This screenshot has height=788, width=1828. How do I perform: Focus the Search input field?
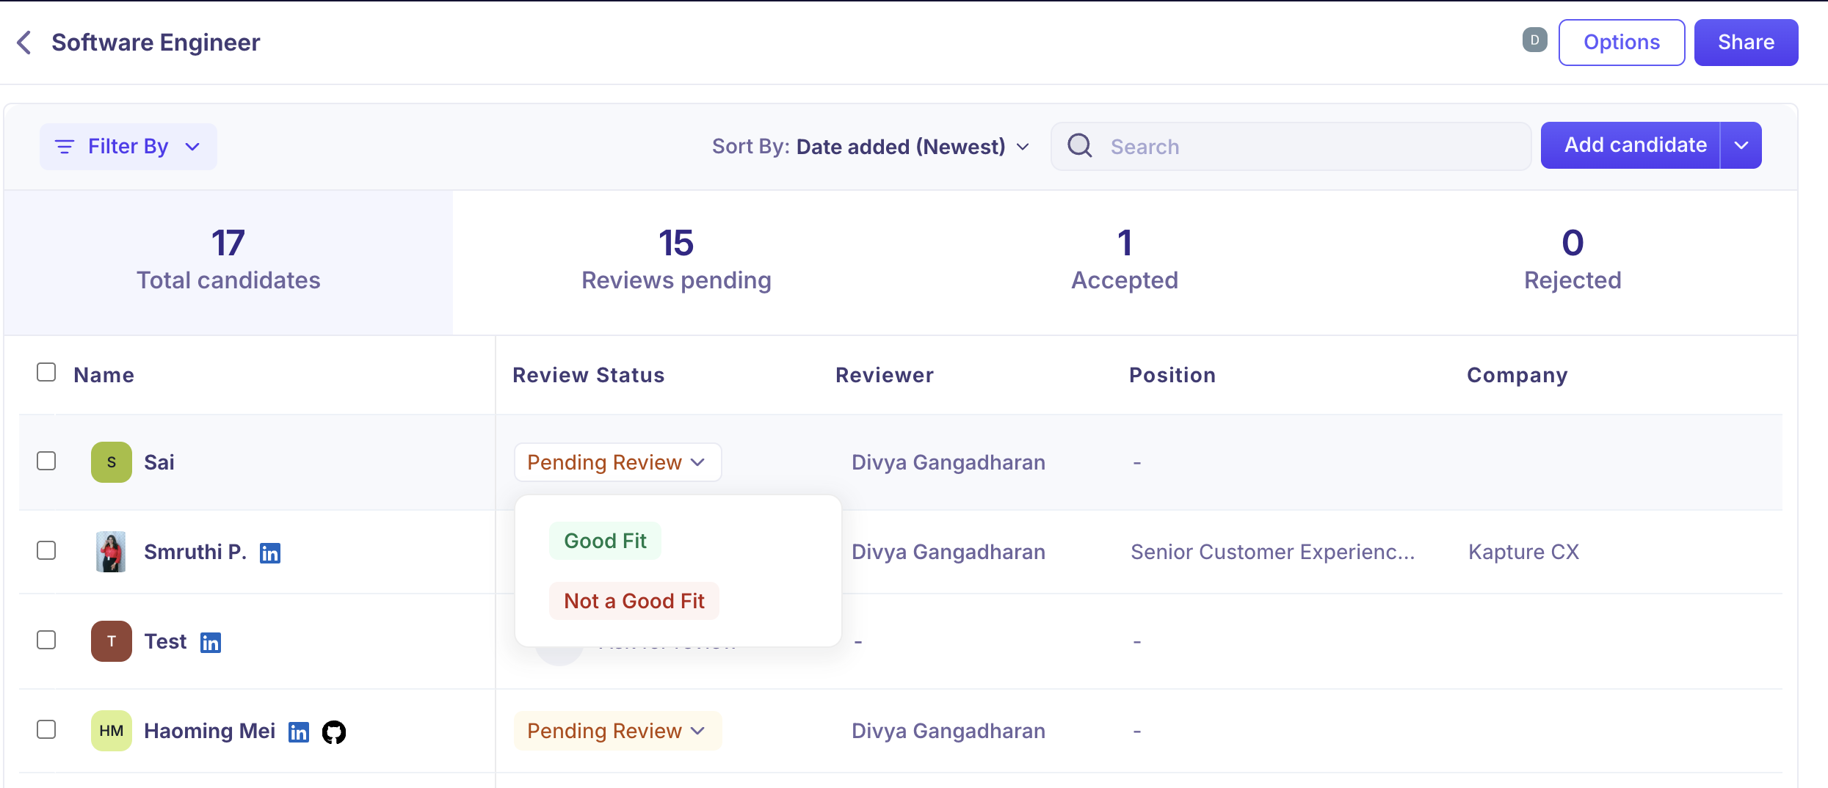tap(1291, 146)
